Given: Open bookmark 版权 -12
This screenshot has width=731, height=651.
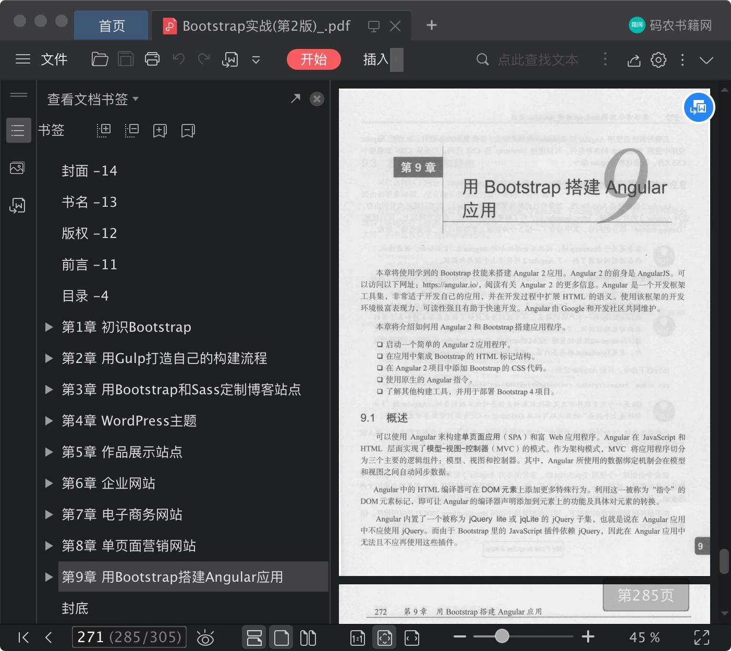Looking at the screenshot, I should [x=89, y=233].
